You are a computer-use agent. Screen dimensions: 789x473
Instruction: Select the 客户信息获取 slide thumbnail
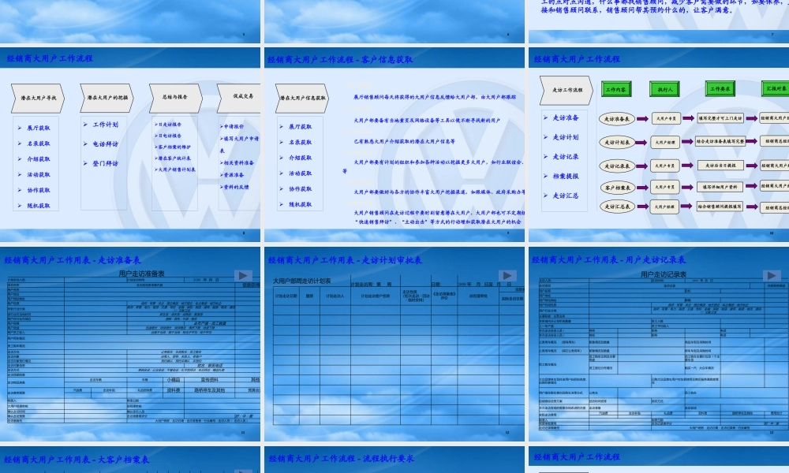tap(394, 145)
